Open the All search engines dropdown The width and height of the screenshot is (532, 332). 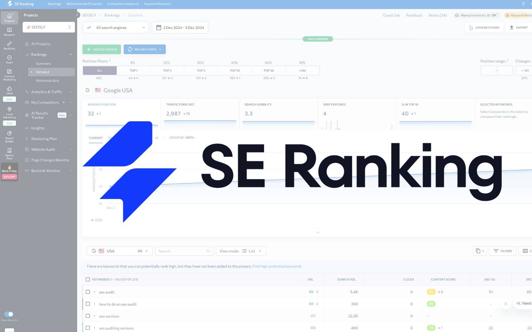click(116, 27)
